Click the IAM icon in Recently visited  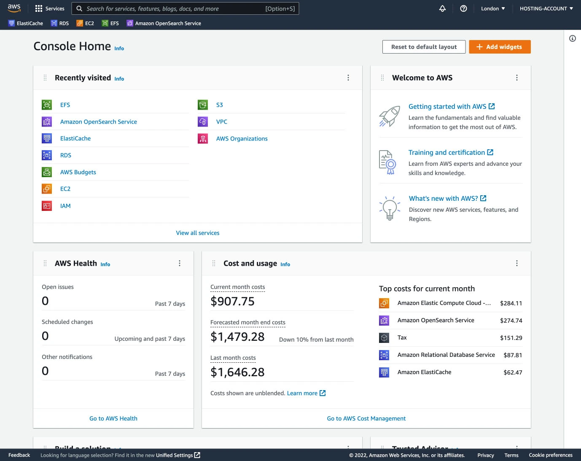[47, 206]
